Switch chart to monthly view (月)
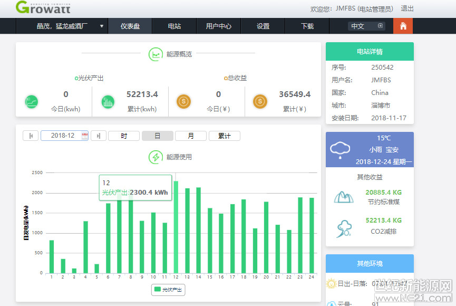Viewport: 456px width, 306px height. tap(190, 136)
